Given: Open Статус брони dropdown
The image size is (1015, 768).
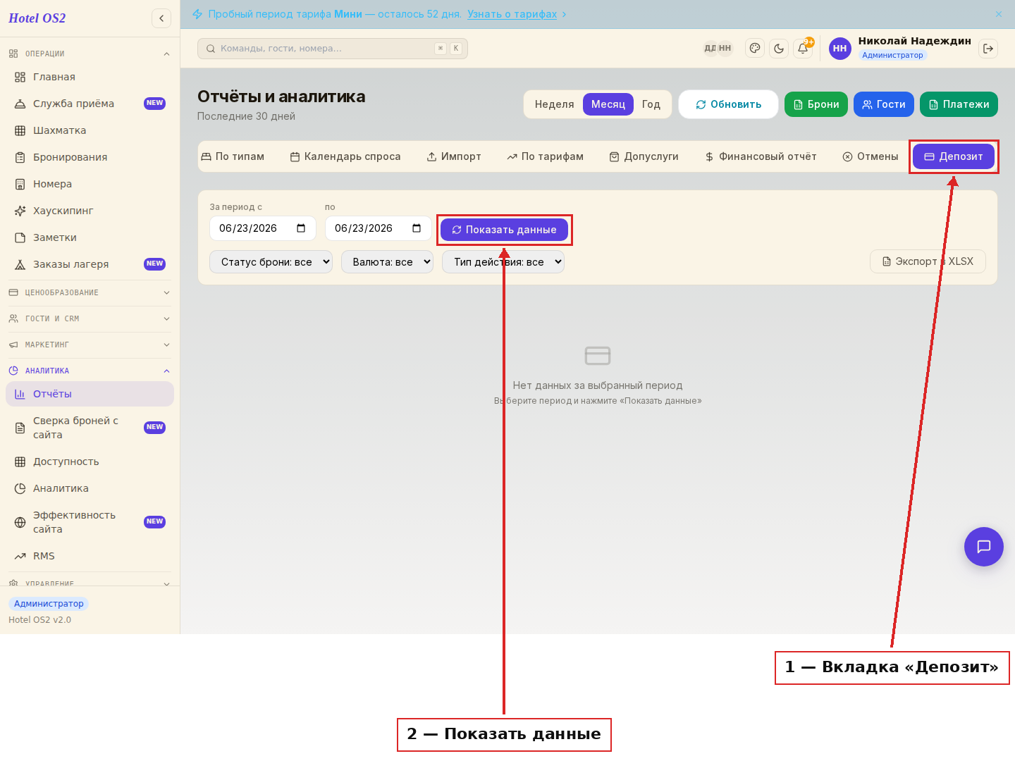Looking at the screenshot, I should click(271, 262).
